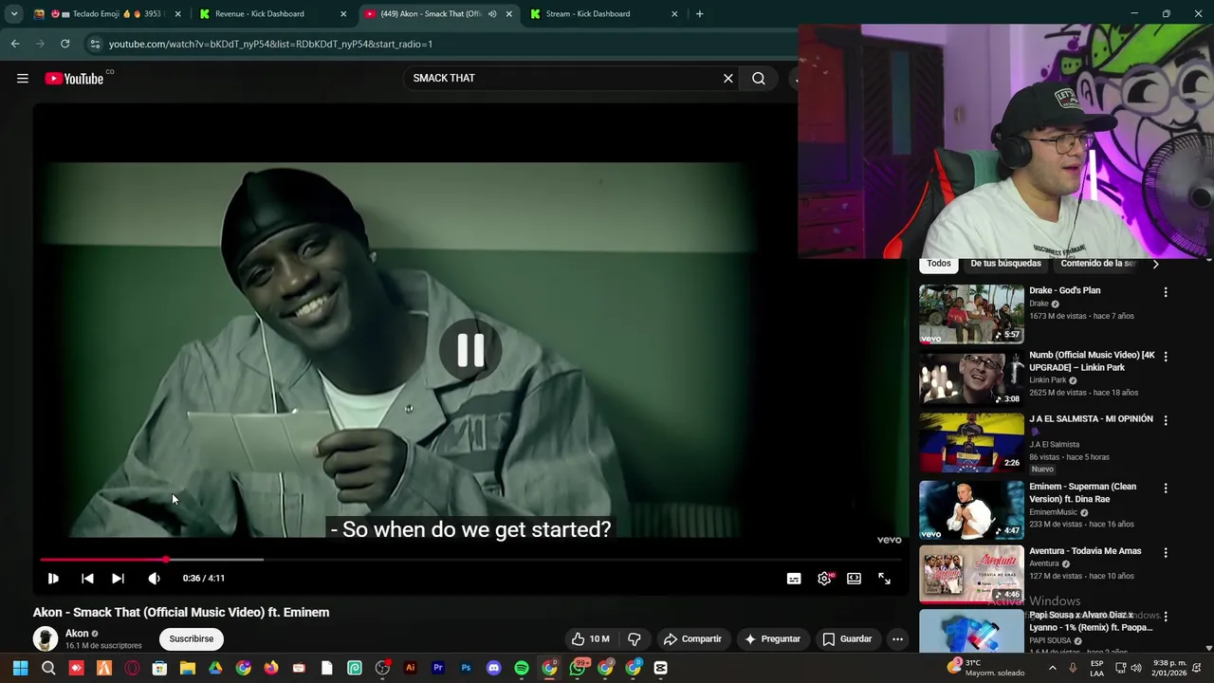The height and width of the screenshot is (683, 1214).
Task: Click the Compartir share button
Action: [692, 639]
